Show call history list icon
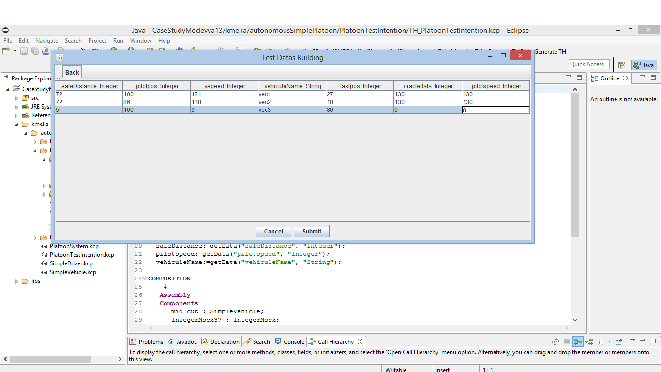The image size is (661, 372). [600, 341]
